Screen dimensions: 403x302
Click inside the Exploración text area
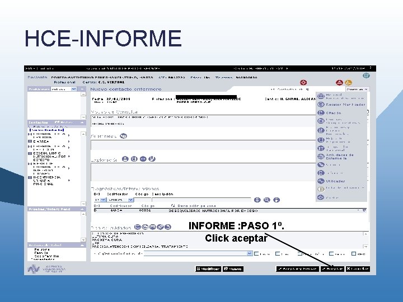pos(203,172)
